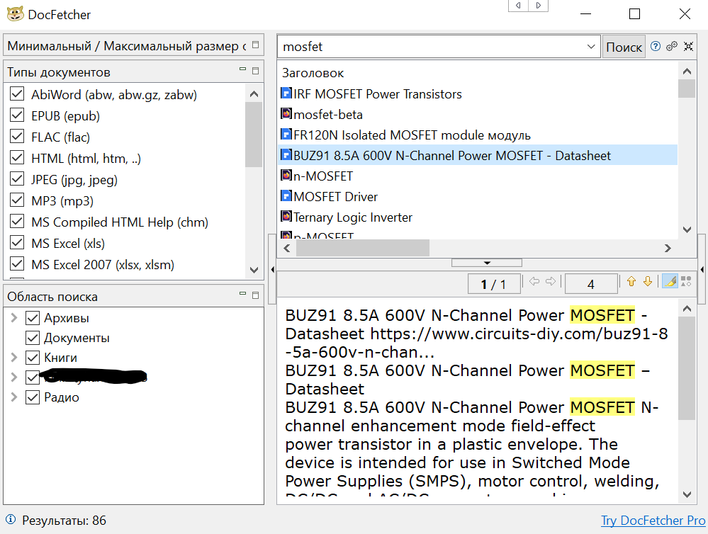
Task: Click the title bar left triangle button
Action: point(518,6)
